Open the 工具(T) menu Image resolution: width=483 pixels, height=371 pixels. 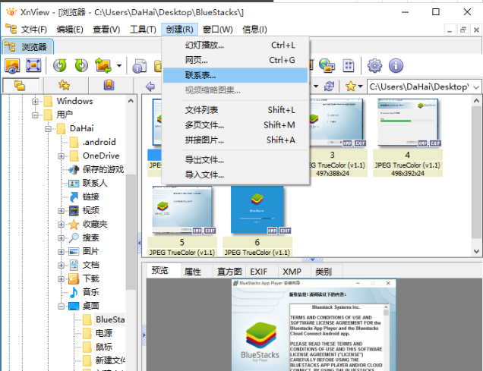(142, 30)
